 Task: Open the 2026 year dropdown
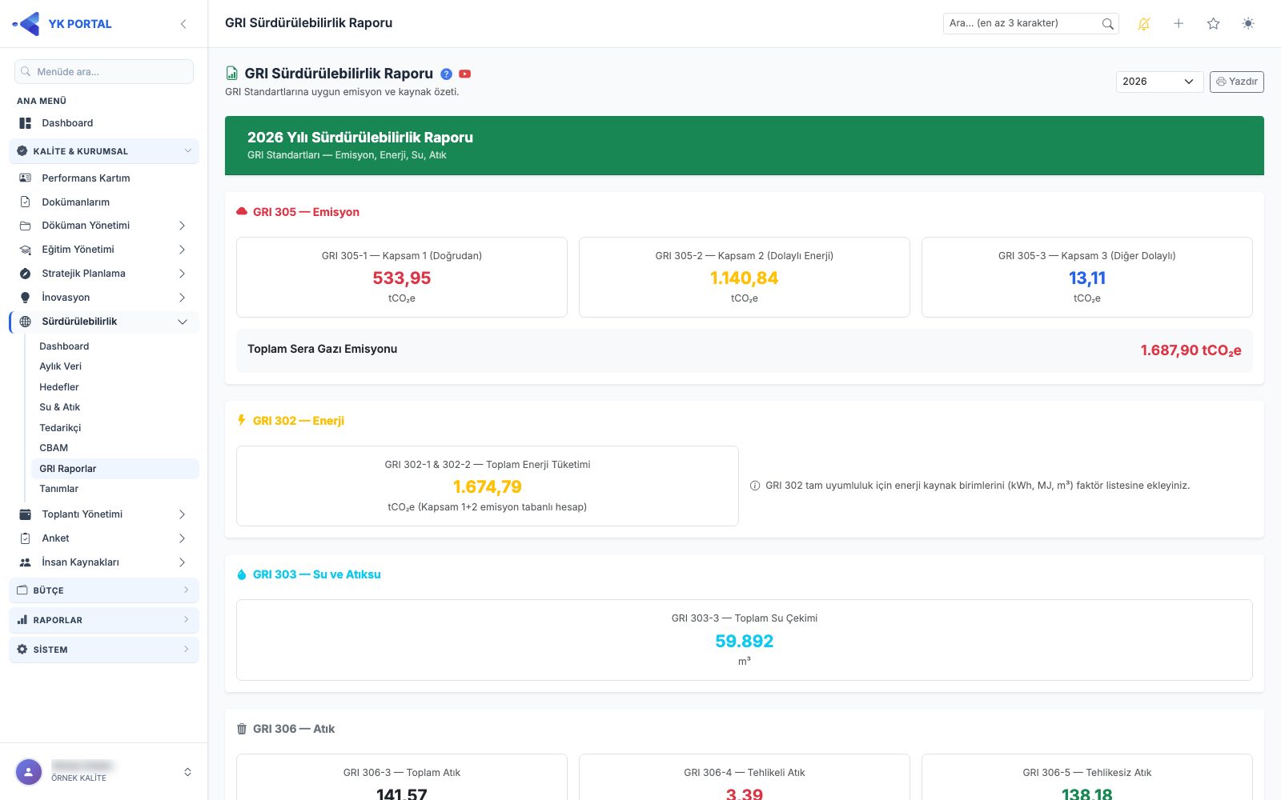coord(1159,82)
